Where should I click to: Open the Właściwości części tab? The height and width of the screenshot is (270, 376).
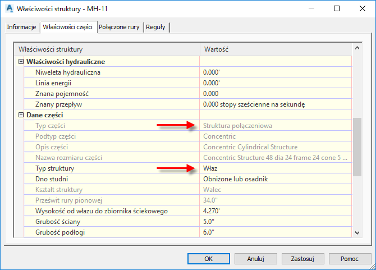tap(67, 27)
